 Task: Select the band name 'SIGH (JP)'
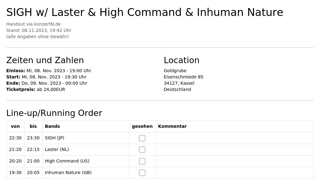(x=54, y=138)
